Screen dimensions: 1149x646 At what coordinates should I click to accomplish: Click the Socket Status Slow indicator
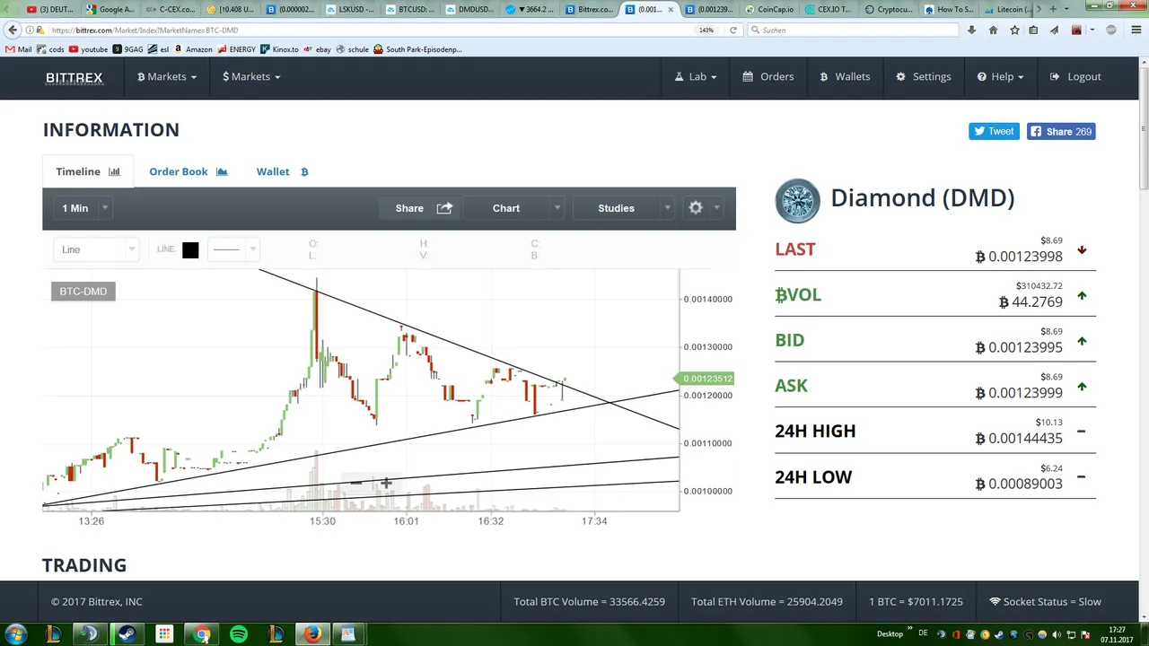pos(1045,602)
